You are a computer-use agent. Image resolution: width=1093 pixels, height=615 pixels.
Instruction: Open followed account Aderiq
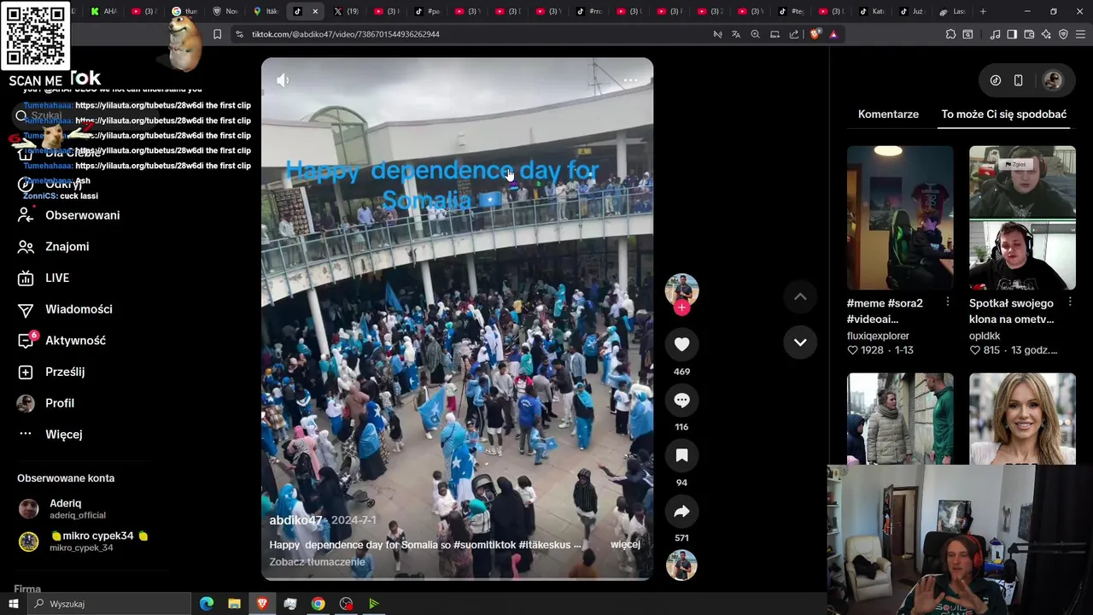[63, 509]
